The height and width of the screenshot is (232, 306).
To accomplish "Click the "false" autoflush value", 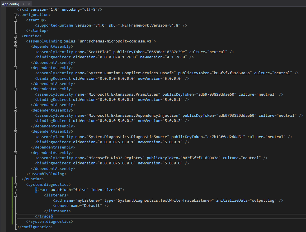I will click(81, 190).
